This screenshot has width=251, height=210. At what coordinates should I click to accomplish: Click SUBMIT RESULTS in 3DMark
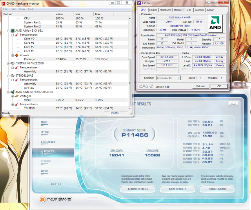point(138,189)
